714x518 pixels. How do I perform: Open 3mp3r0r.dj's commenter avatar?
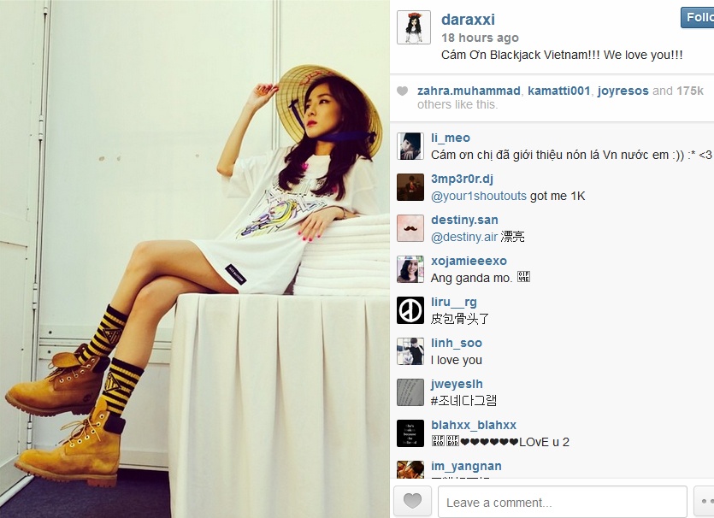[410, 187]
